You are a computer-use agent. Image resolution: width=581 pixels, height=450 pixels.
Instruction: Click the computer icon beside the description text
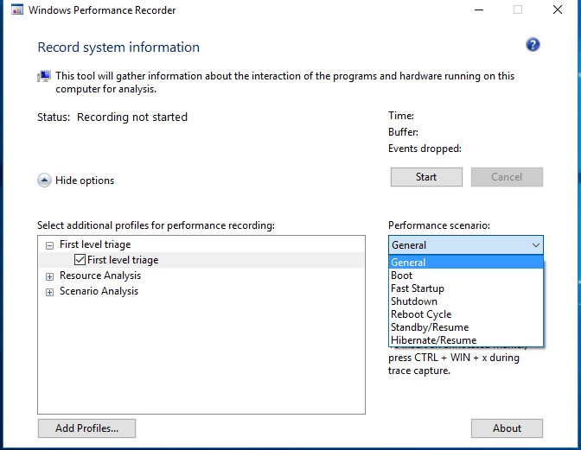tap(44, 76)
